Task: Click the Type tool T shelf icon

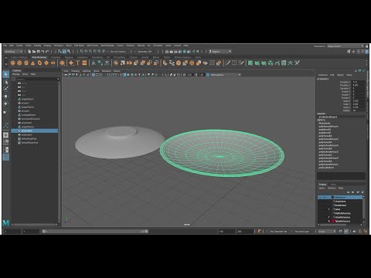Action: coord(77,63)
